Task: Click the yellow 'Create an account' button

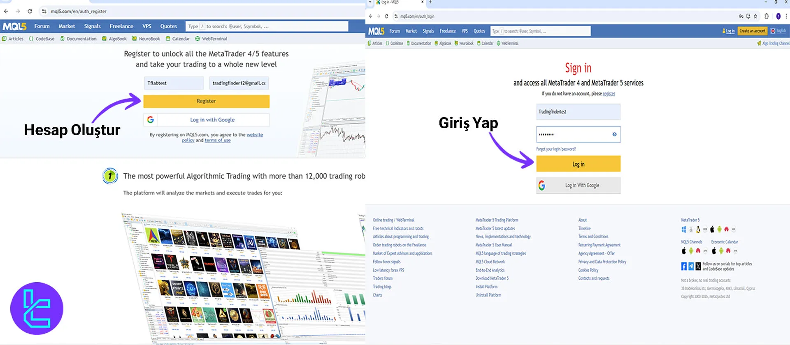Action: click(x=752, y=31)
